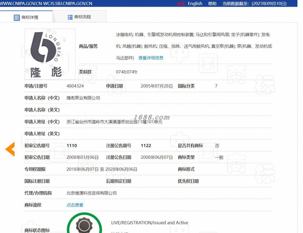Switch language to 中文
The width and height of the screenshot is (303, 233).
(x=181, y=4)
